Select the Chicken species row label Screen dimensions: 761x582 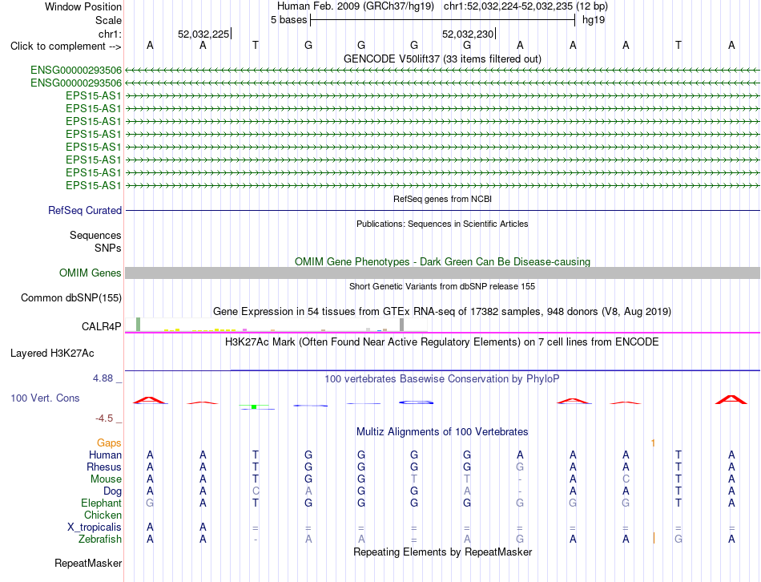103,515
